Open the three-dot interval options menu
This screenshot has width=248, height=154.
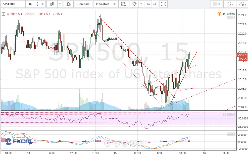tap(37, 4)
